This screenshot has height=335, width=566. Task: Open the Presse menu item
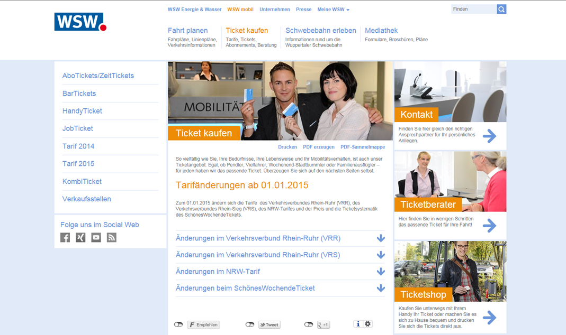point(303,10)
